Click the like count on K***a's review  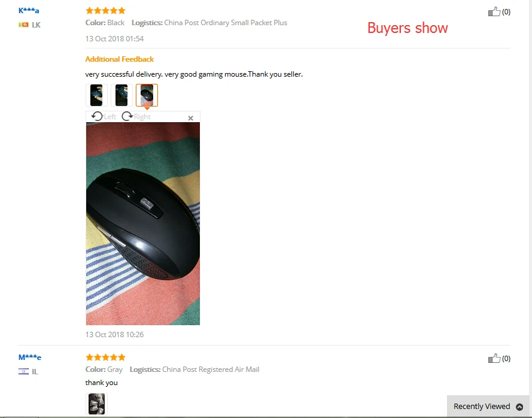(x=506, y=12)
